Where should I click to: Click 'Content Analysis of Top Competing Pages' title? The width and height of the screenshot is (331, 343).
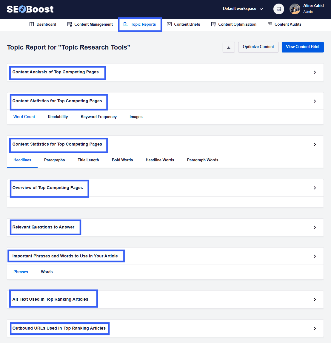(x=56, y=72)
